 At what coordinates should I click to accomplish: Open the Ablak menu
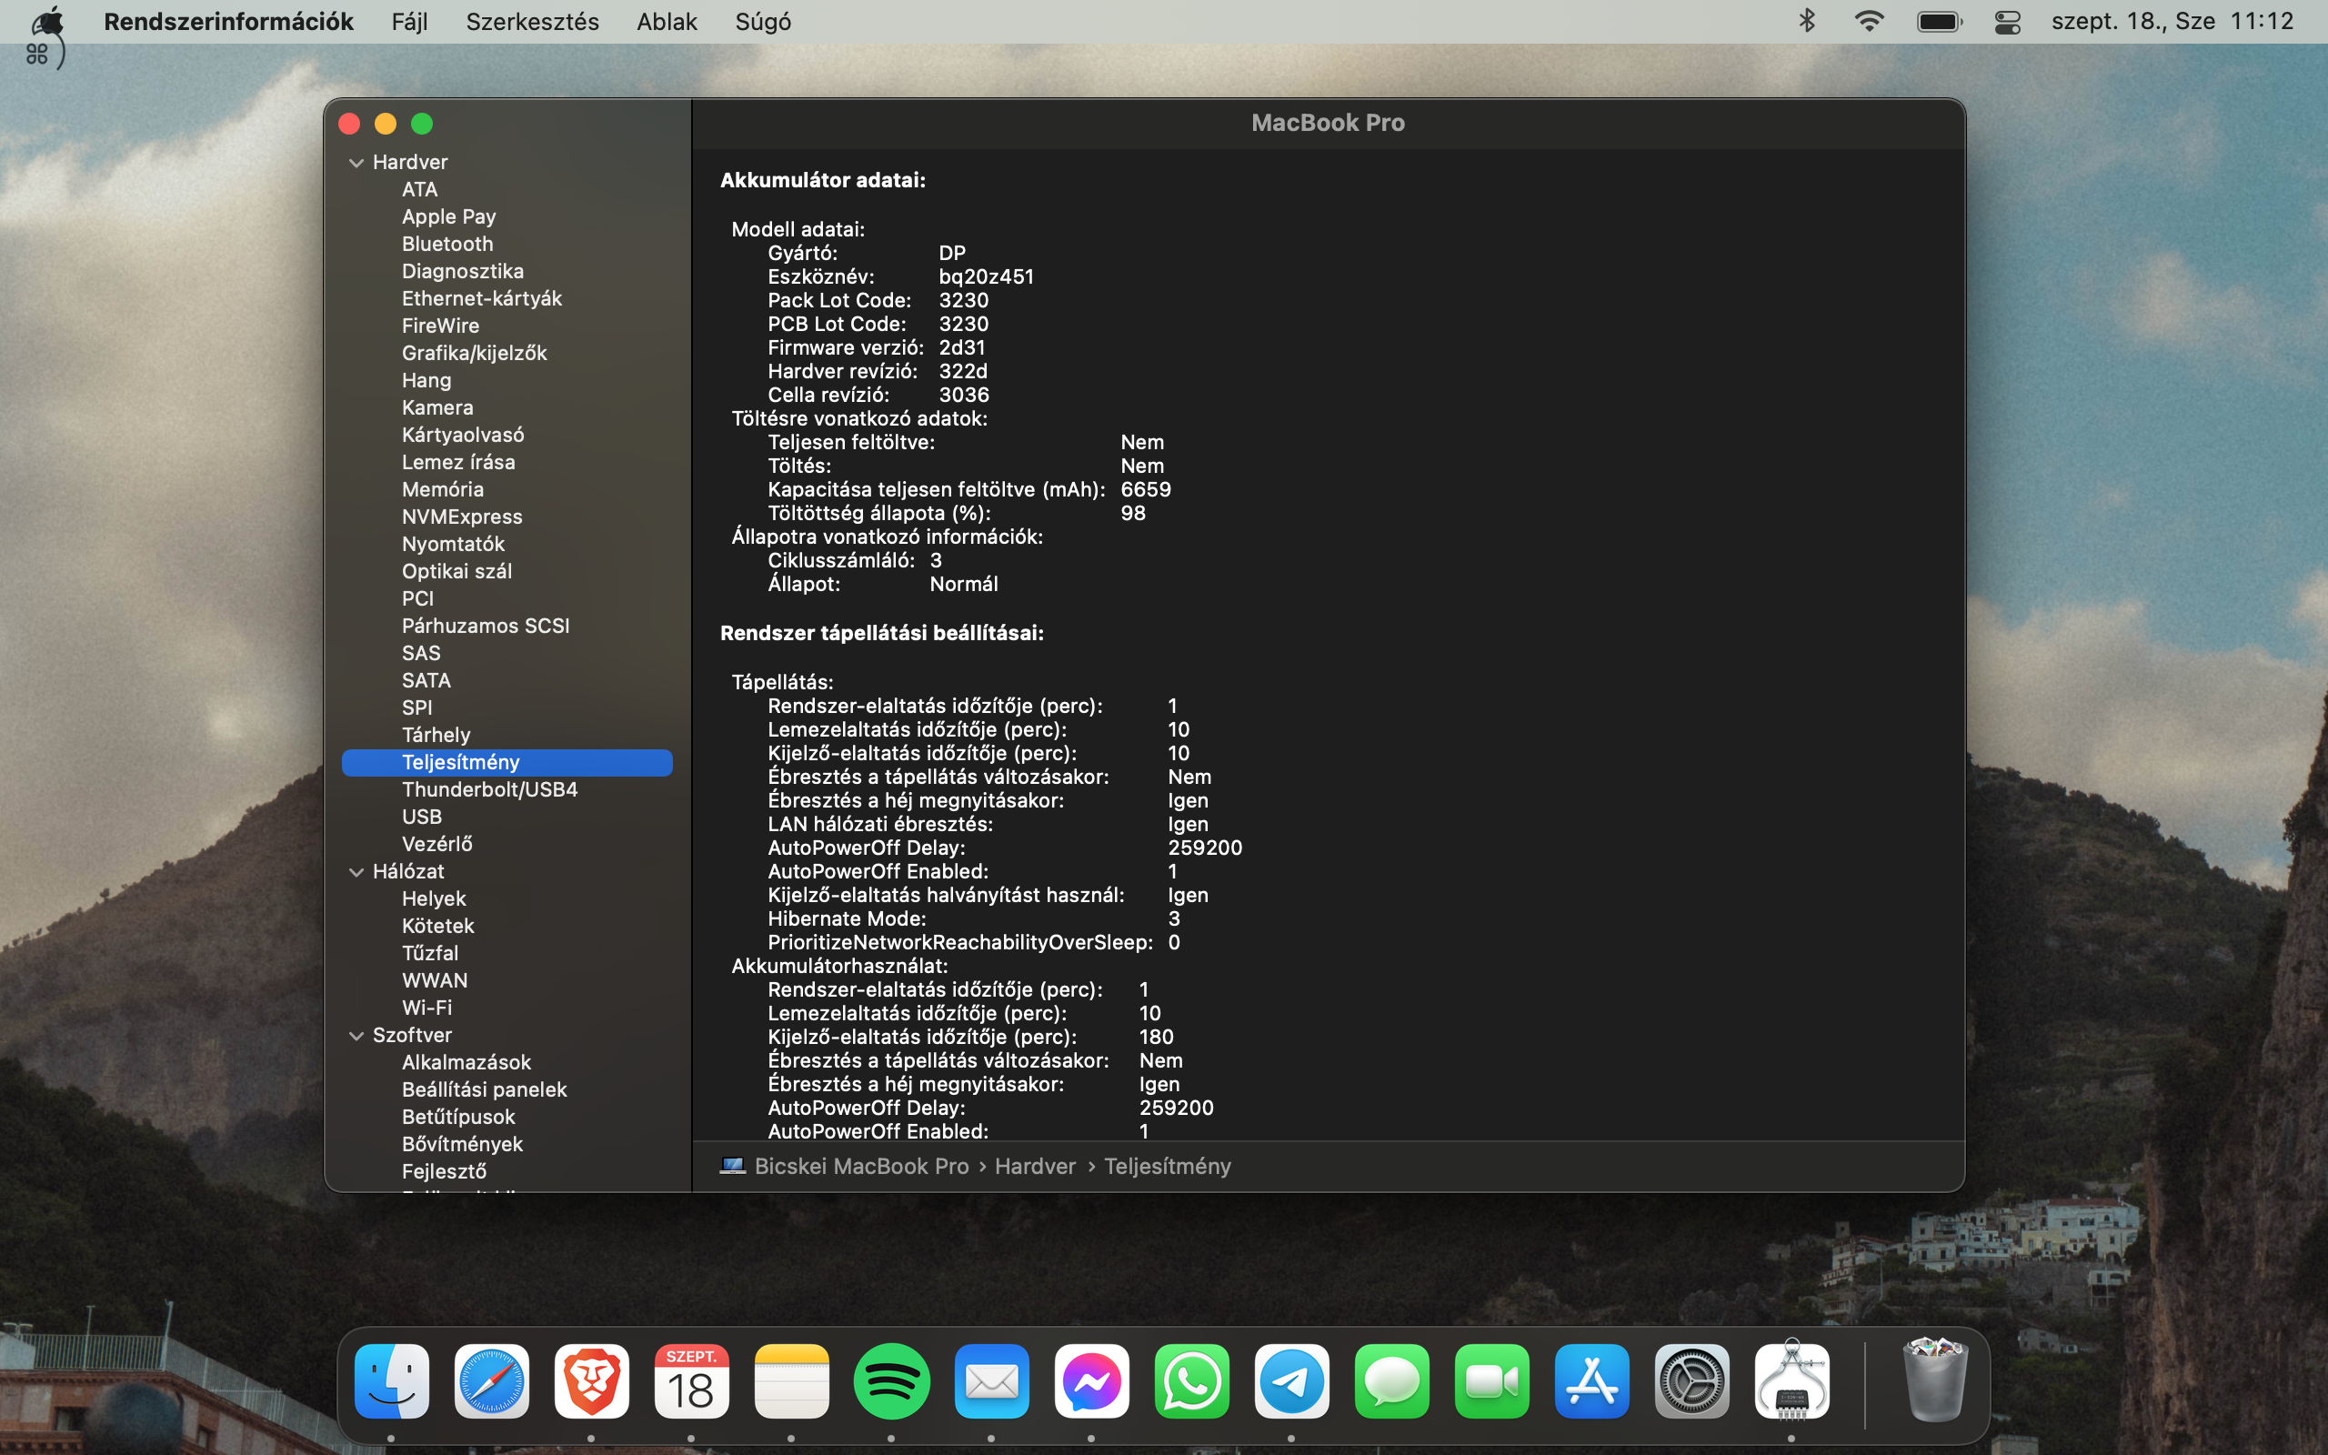coord(667,21)
